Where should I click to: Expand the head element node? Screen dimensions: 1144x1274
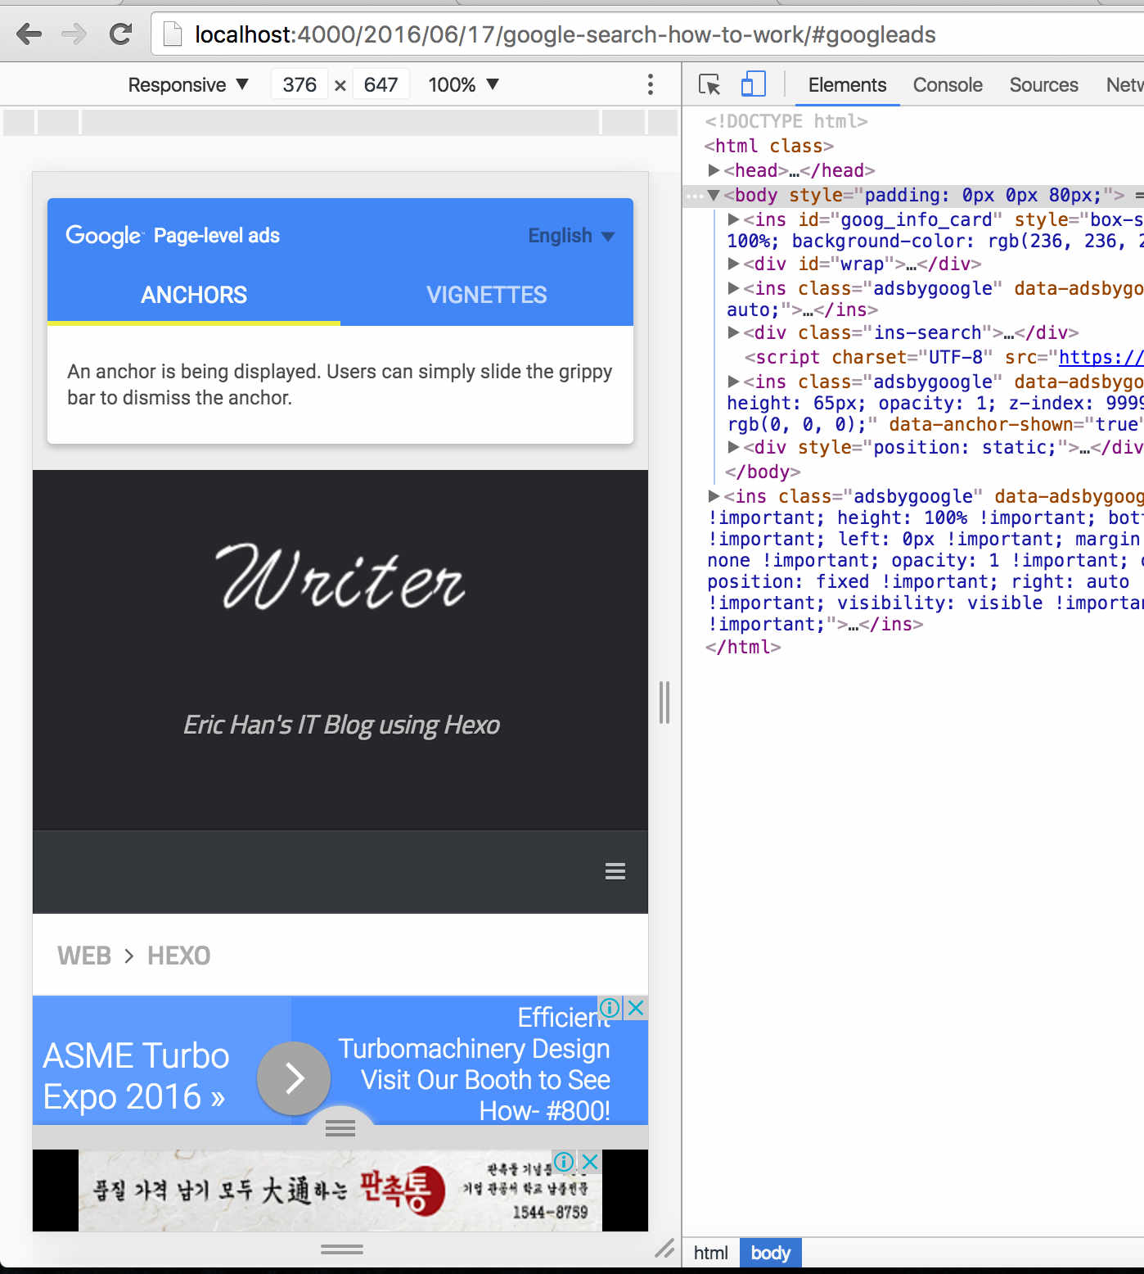[714, 170]
